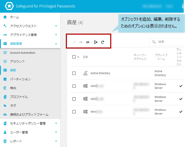The width and height of the screenshot is (185, 147).
Task: Select the プロファイル menu item
Action: [30, 97]
